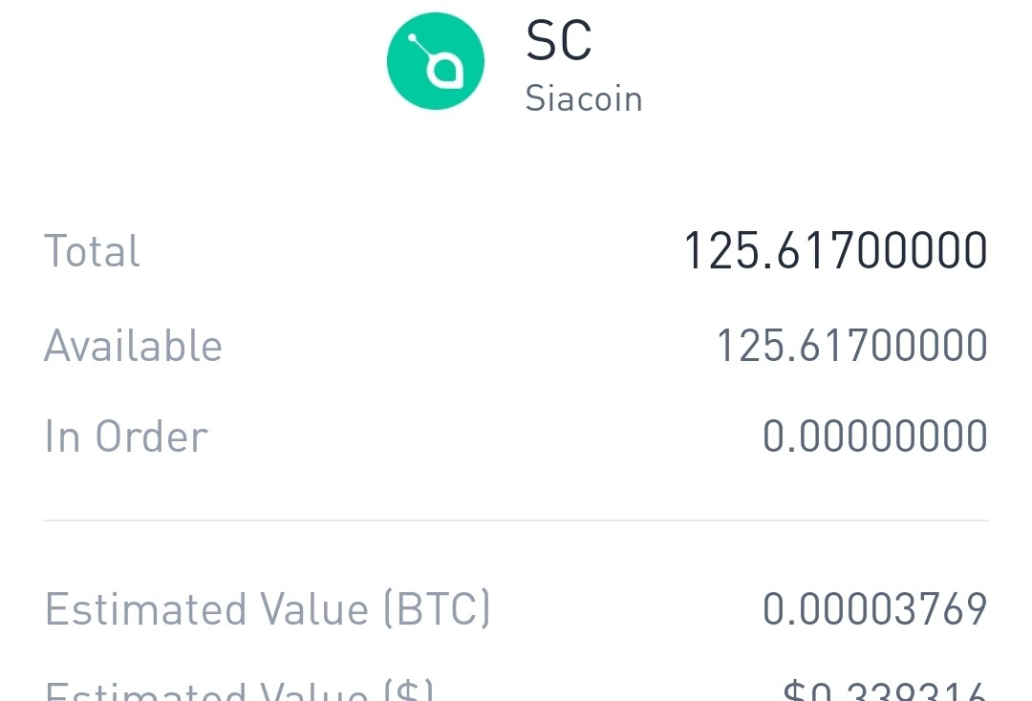Screen dimensions: 1032x701
Task: Select the dollar value $0.339316
Action: click(885, 690)
